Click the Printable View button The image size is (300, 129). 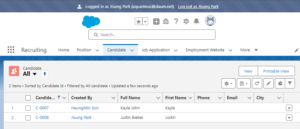pyautogui.click(x=276, y=71)
